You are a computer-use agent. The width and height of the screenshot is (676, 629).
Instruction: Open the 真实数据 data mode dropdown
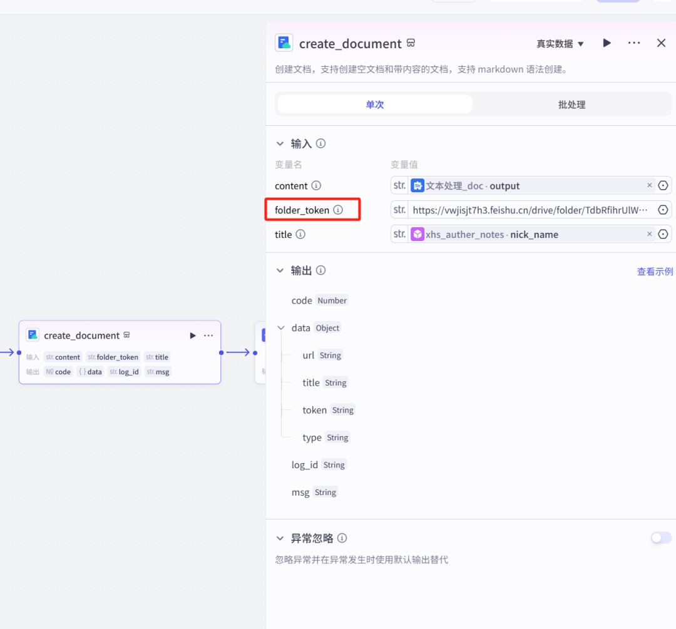560,44
